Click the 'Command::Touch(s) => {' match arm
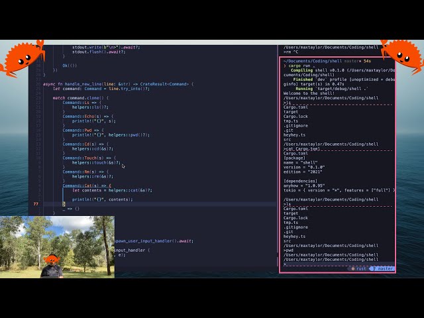The image size is (424, 318). pyautogui.click(x=89, y=158)
